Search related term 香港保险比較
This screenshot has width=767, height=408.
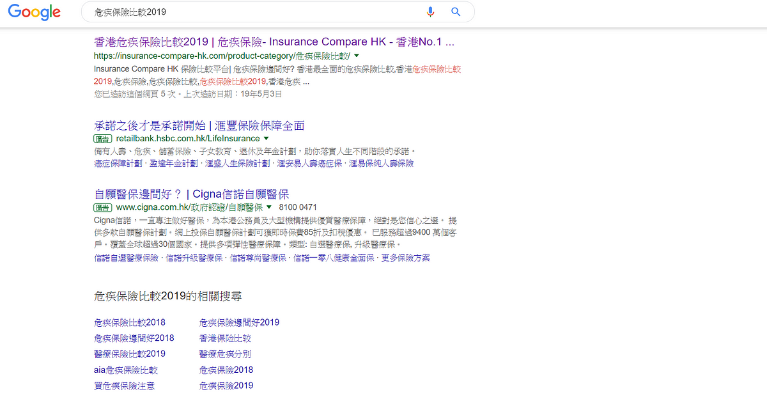pos(225,338)
